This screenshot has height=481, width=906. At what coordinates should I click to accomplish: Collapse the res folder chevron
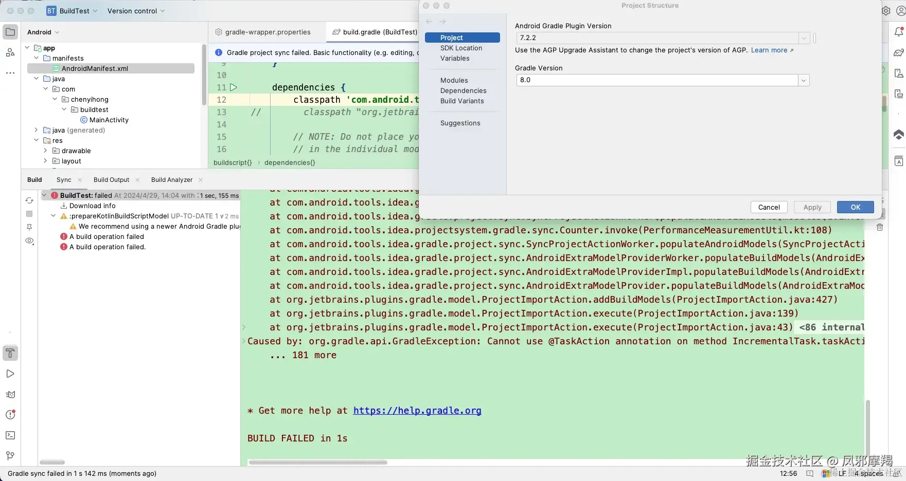(37, 140)
